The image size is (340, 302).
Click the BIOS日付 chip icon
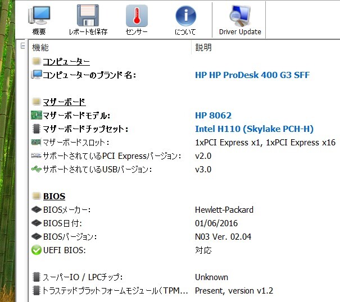(36, 223)
